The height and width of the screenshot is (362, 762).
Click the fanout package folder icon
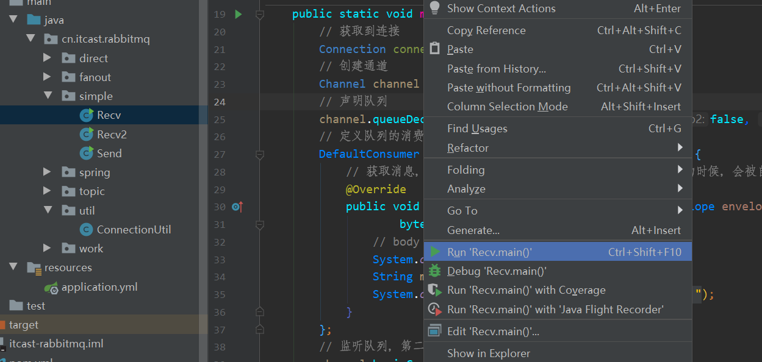pos(68,77)
